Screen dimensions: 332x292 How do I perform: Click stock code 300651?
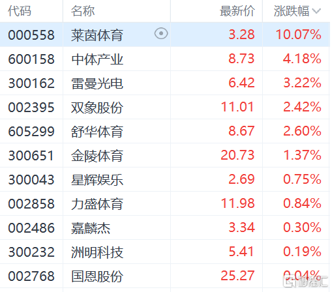tap(31, 156)
